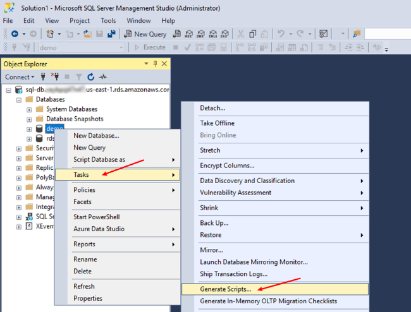
Task: Open Script Database as submenu
Action: click(x=118, y=160)
